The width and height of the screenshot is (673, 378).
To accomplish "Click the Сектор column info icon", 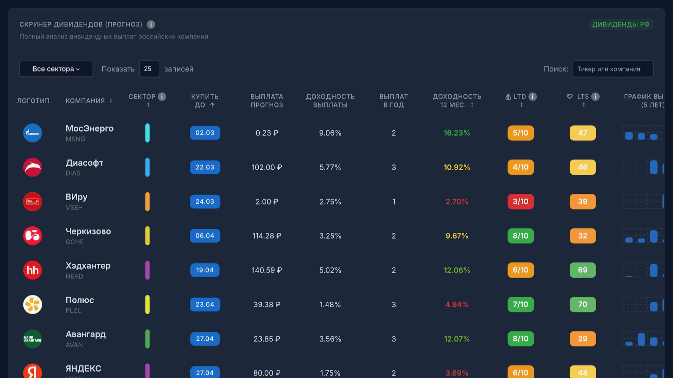I will [x=162, y=97].
